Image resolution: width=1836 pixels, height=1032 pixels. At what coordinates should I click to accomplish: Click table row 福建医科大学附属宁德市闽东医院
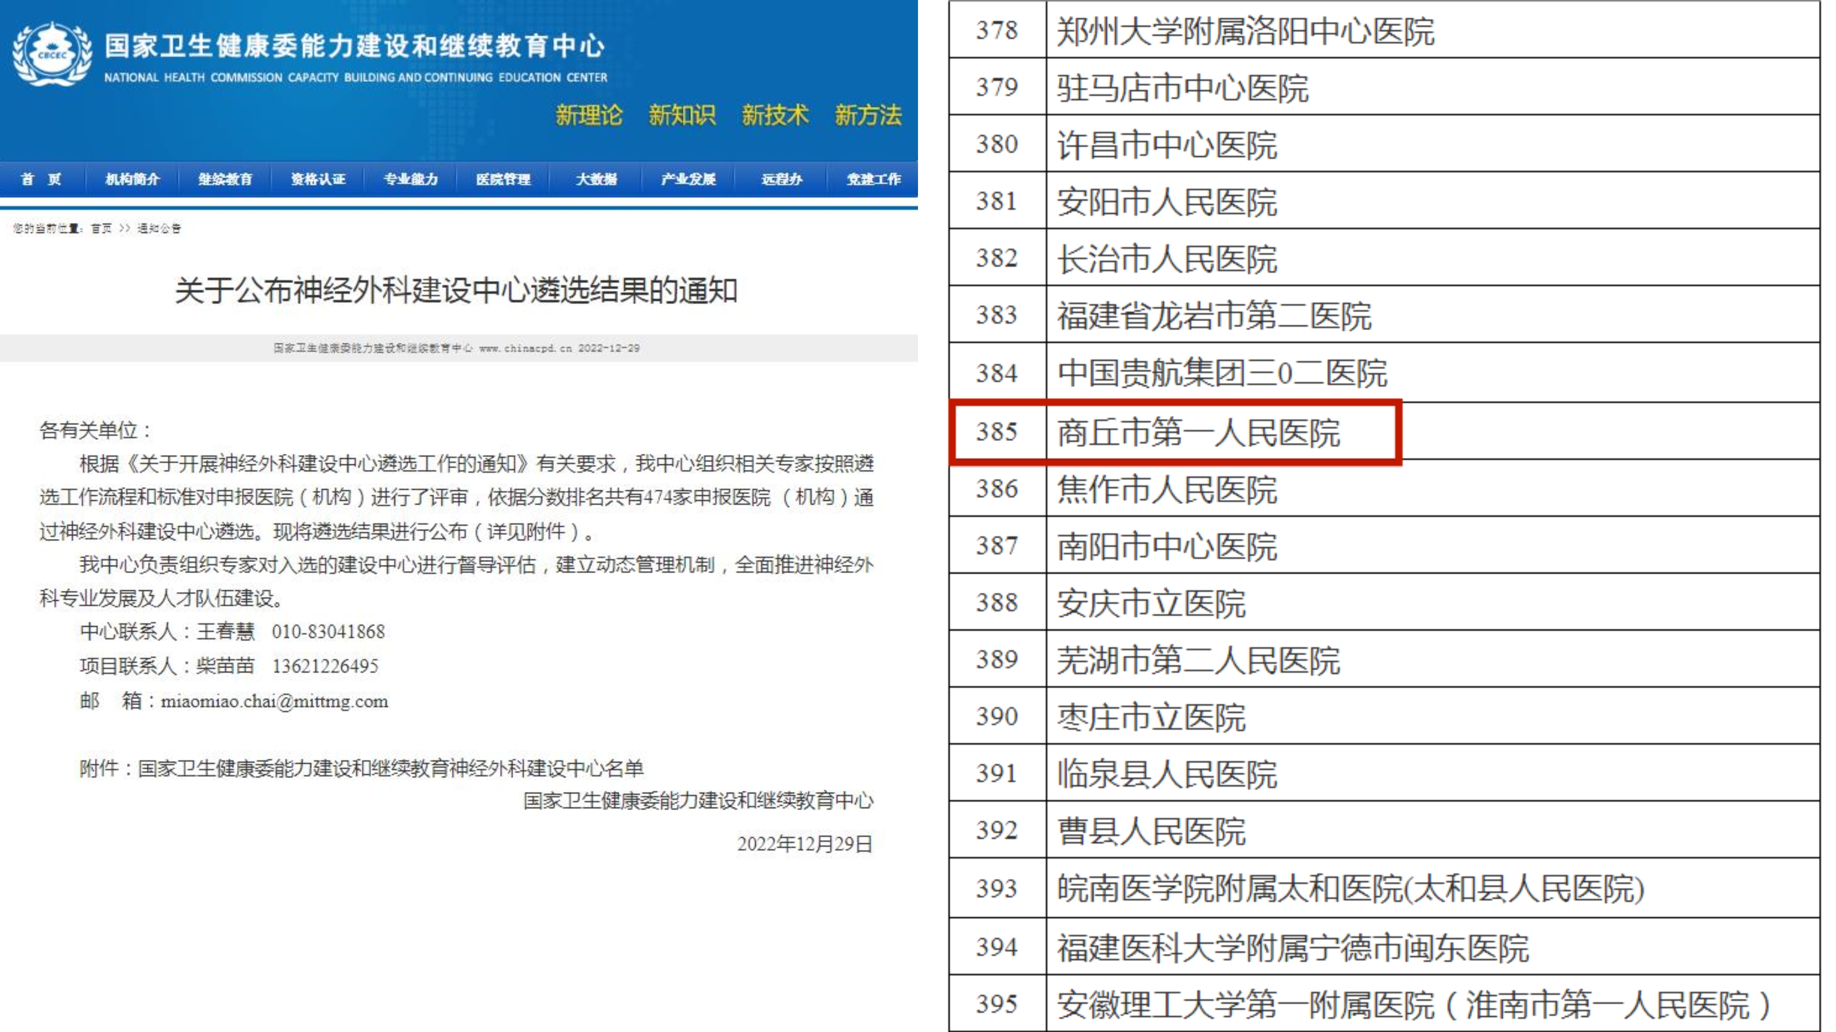(x=1384, y=946)
